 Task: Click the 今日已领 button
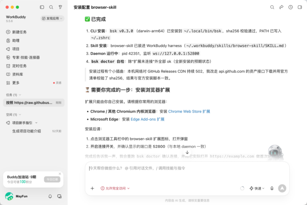pos(52,179)
